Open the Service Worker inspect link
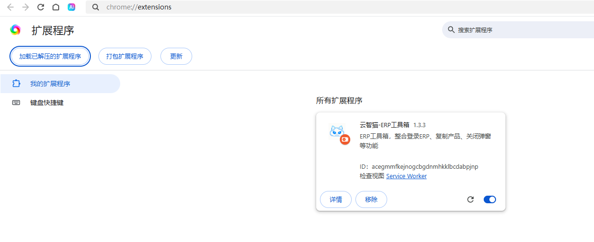This screenshot has width=594, height=242. (x=406, y=176)
